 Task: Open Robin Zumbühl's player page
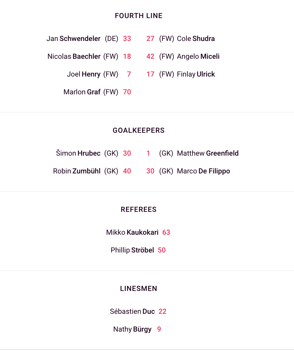[x=77, y=171]
